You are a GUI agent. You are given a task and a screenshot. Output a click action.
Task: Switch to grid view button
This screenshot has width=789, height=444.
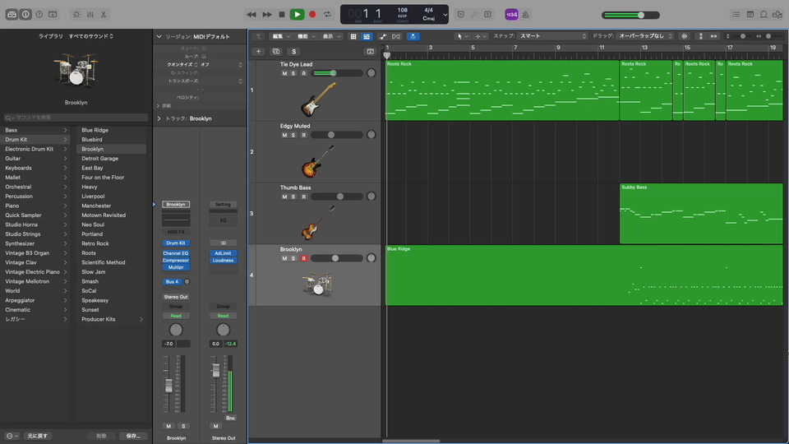[x=353, y=36]
